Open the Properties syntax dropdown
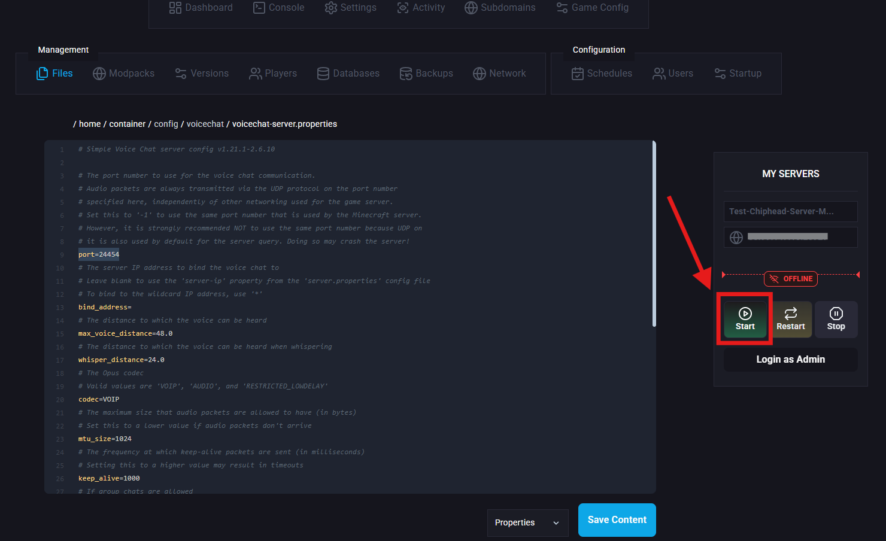 (527, 522)
